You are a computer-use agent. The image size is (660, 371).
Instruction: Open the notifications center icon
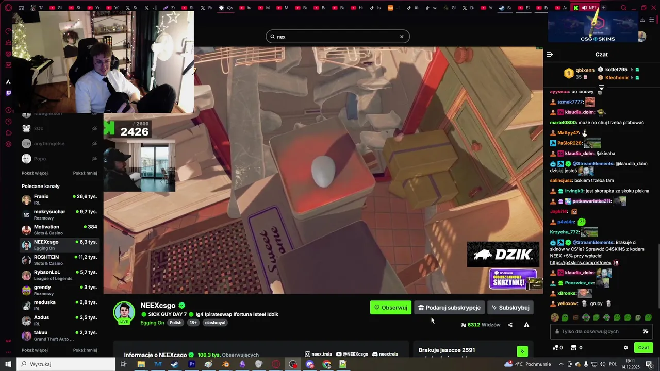[x=650, y=364]
